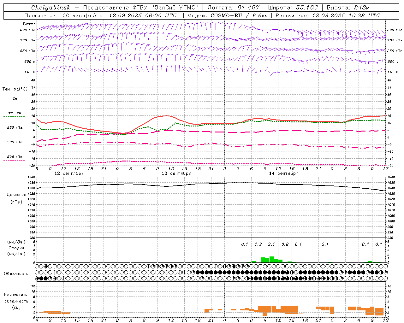Click the 0.4 precipitation total value
404x323 pixels.
[365, 244]
